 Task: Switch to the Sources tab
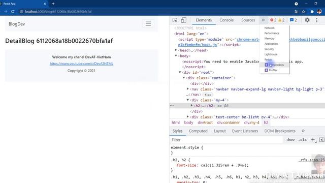(x=248, y=20)
